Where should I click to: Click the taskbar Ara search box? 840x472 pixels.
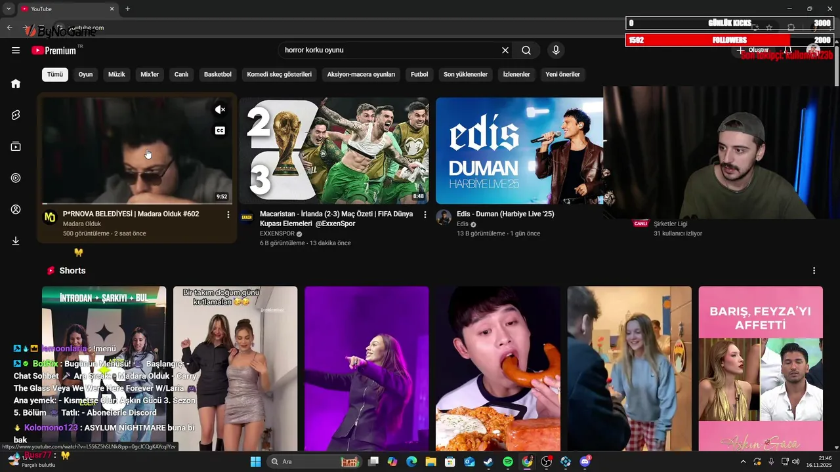click(x=314, y=462)
